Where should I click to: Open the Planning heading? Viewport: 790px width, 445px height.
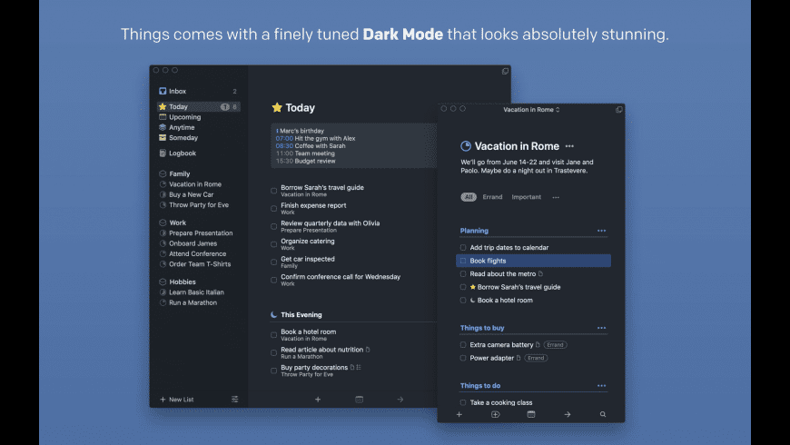pos(474,231)
